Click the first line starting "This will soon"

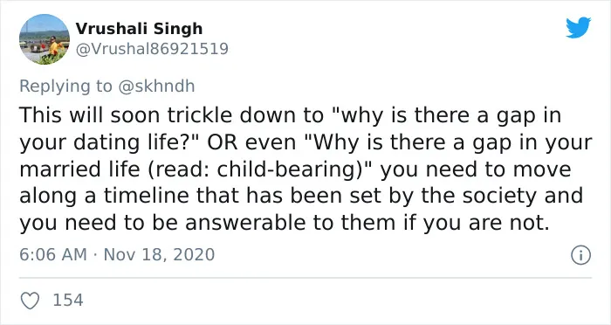coord(291,116)
